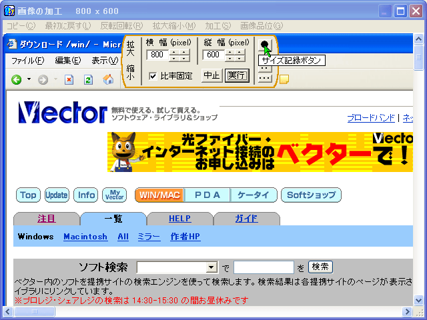Open ファイル(F) menu in captured browser
Viewport: 427px width, 320px height.
(28, 61)
